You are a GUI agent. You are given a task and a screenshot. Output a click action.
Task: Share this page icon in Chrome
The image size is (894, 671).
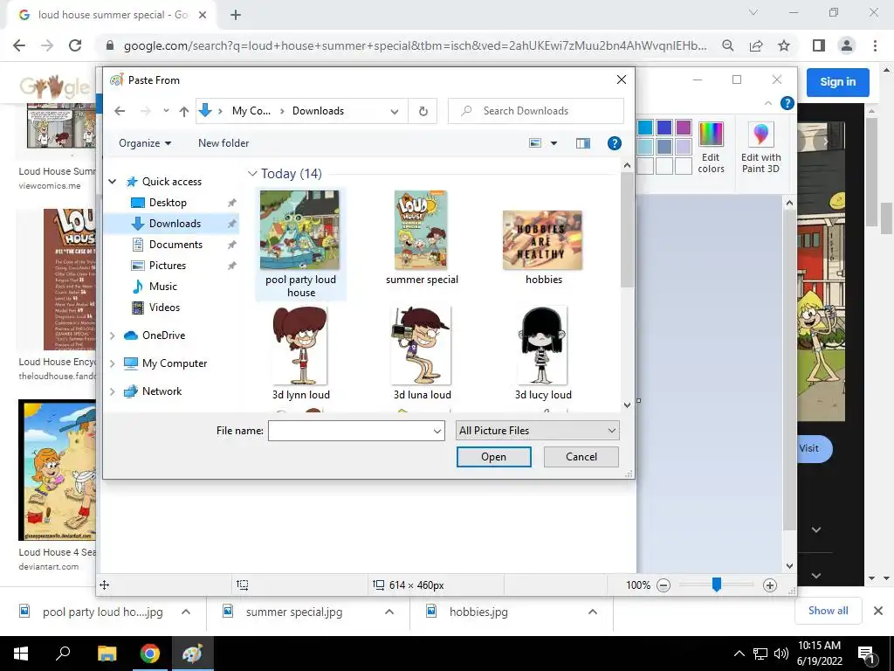tap(756, 45)
